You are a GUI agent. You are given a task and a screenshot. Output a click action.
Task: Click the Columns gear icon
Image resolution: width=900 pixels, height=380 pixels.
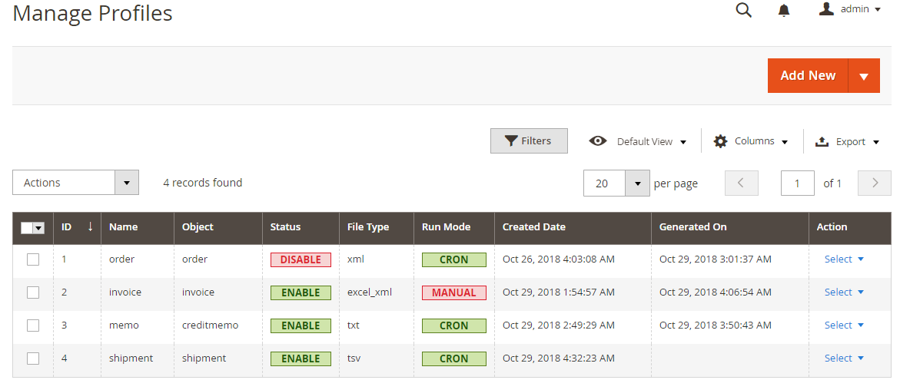pyautogui.click(x=720, y=141)
